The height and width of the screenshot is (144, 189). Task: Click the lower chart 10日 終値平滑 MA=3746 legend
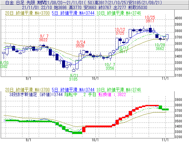click(119, 90)
